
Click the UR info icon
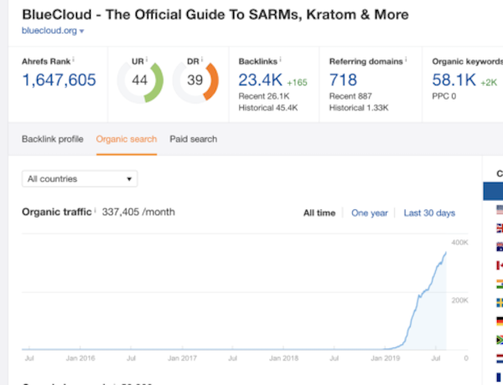point(147,59)
